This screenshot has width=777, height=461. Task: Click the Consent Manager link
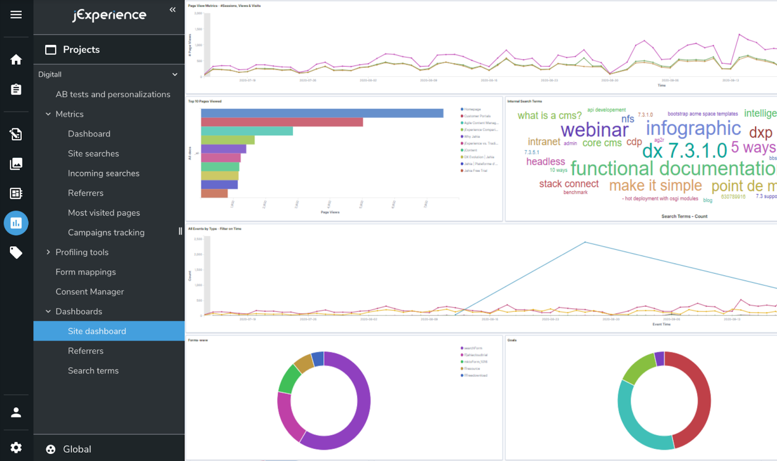pyautogui.click(x=90, y=292)
